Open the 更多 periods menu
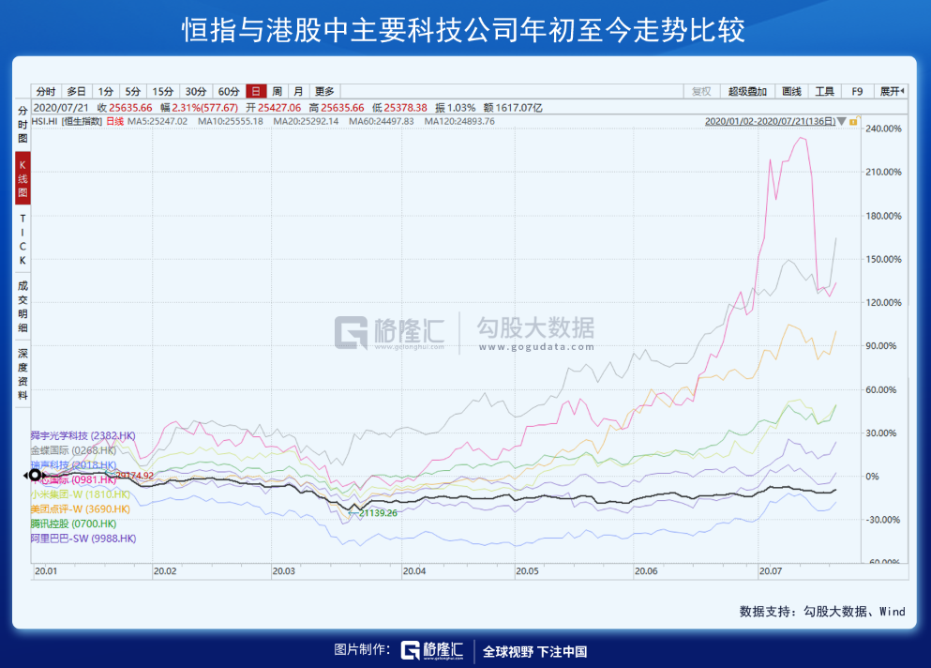Image resolution: width=931 pixels, height=668 pixels. tap(324, 91)
